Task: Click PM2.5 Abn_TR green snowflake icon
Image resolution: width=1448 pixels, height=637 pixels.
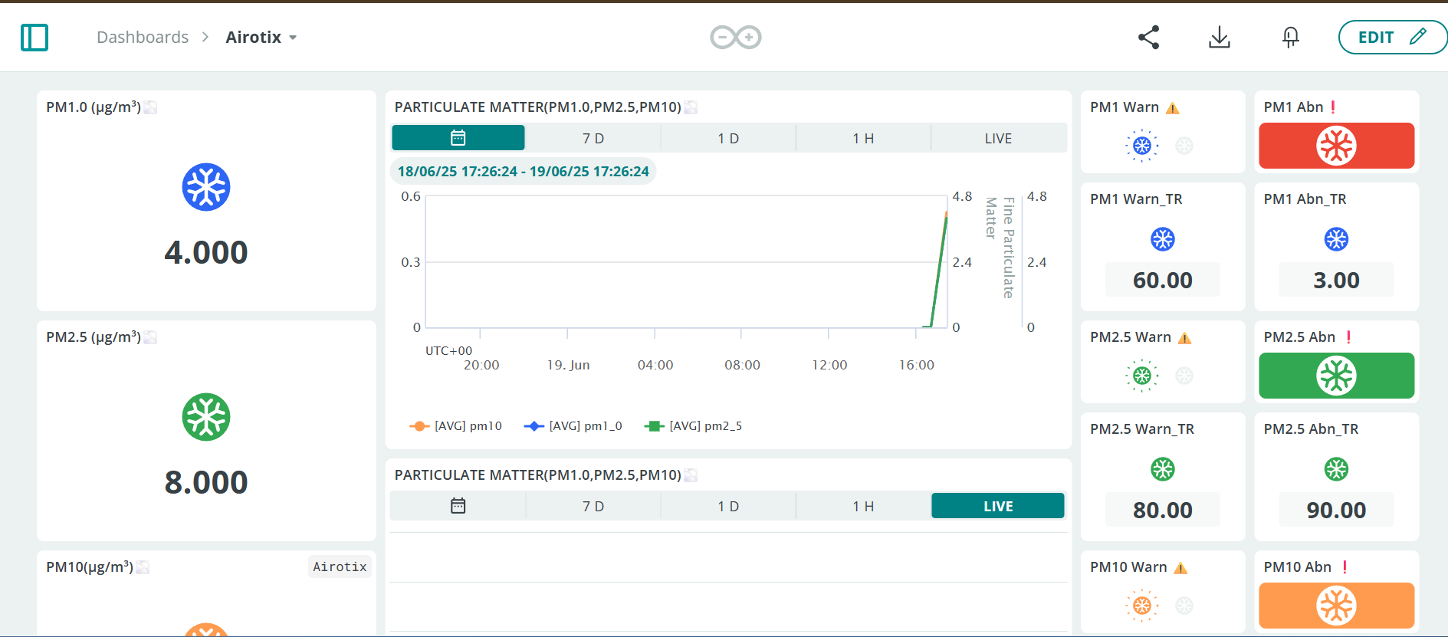Action: tap(1336, 469)
